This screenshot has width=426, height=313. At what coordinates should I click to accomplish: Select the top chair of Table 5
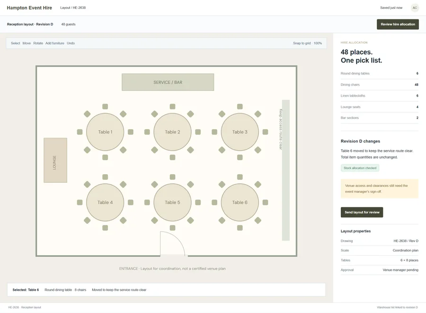172,177
